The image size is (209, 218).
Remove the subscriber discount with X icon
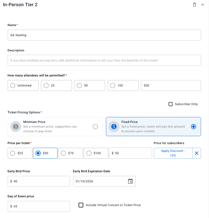(197, 153)
